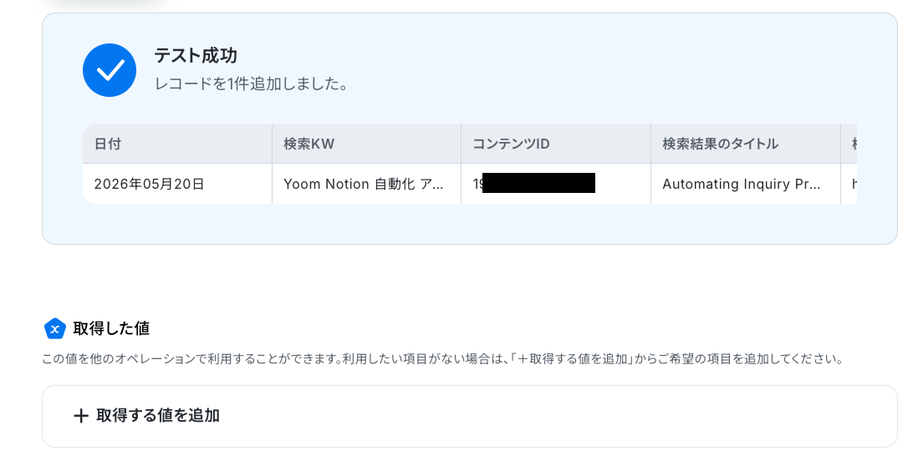Click the レコードを1件追加しました message
This screenshot has width=918, height=461.
(251, 84)
